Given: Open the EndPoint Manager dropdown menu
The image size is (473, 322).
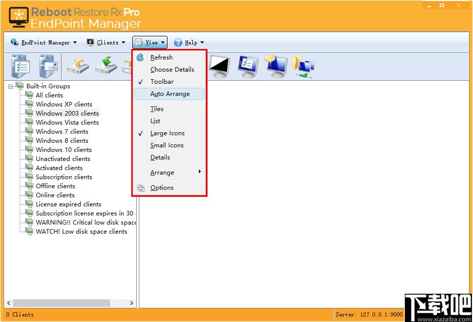Looking at the screenshot, I should [44, 42].
